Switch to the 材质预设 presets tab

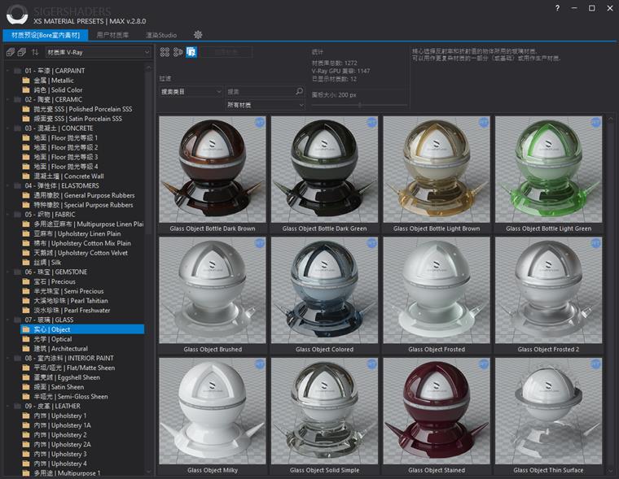(46, 35)
